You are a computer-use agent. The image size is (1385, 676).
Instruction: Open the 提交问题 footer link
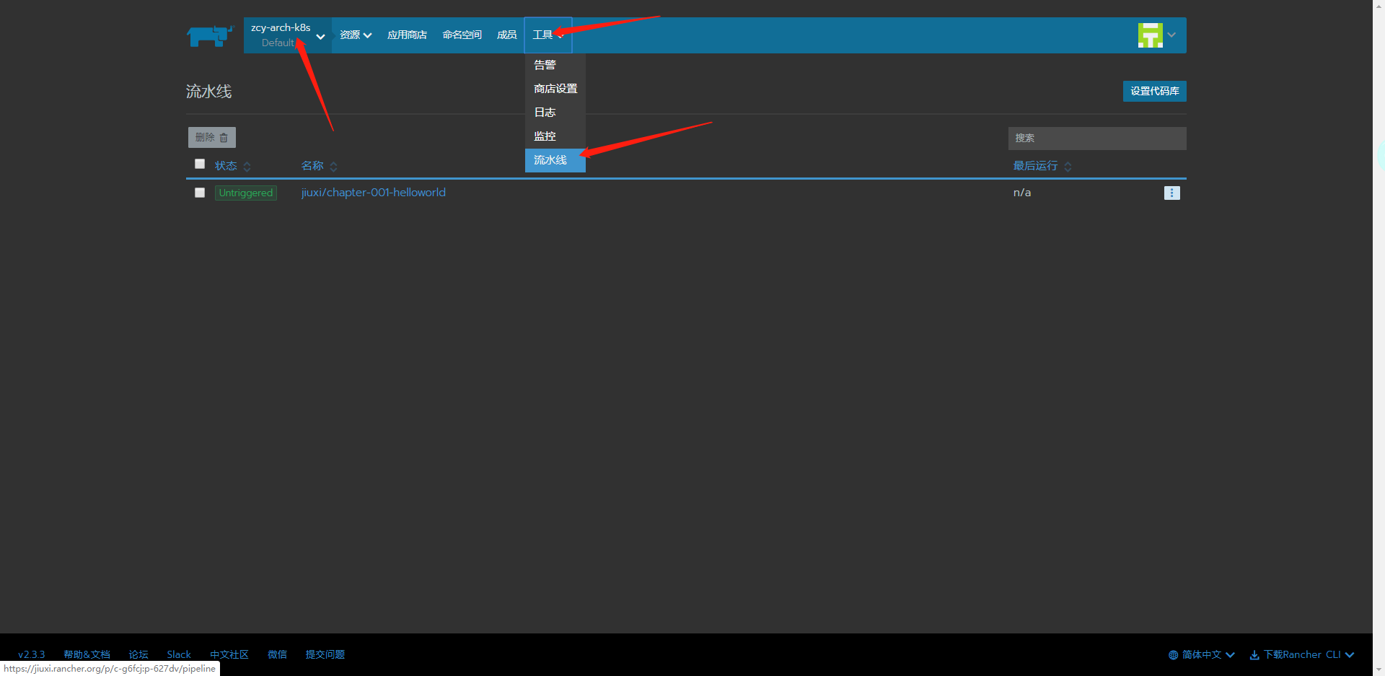pyautogui.click(x=325, y=655)
